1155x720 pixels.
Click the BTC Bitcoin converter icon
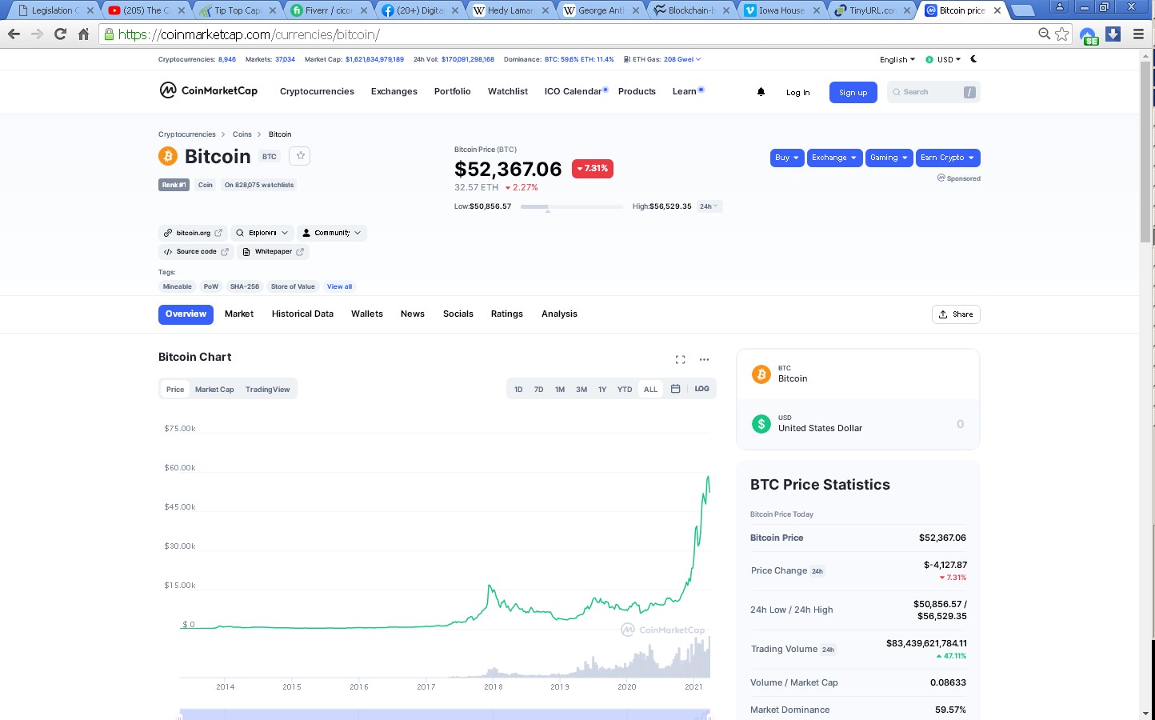761,374
